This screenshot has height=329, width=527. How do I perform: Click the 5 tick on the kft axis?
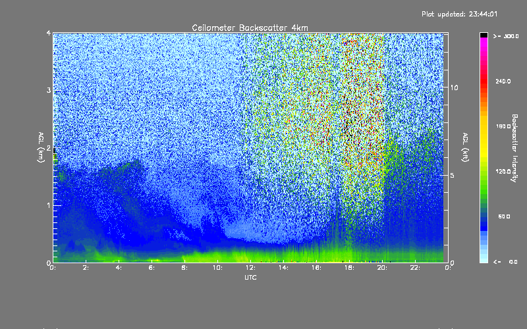click(x=453, y=175)
